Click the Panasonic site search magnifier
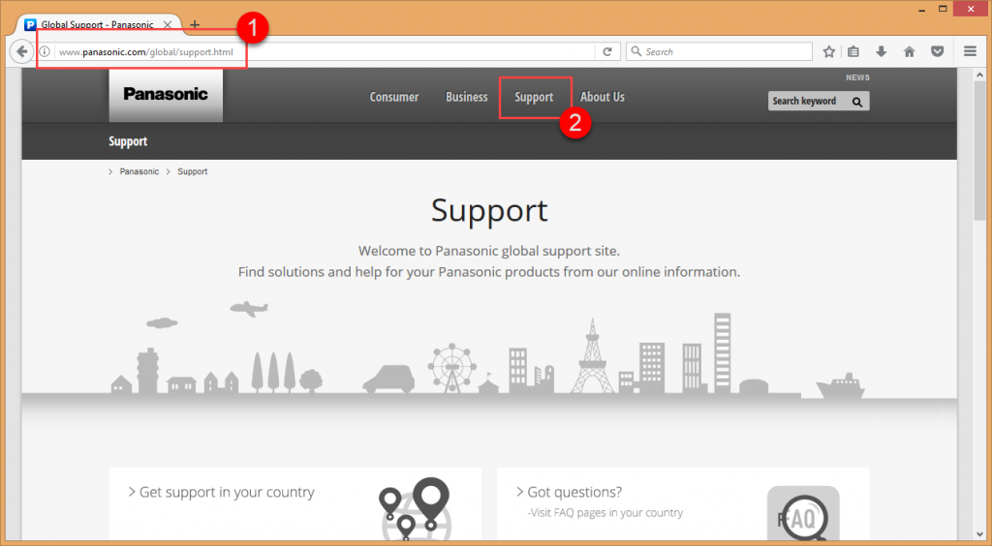 [x=857, y=102]
